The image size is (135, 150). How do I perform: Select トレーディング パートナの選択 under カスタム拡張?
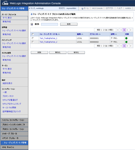[14, 56]
